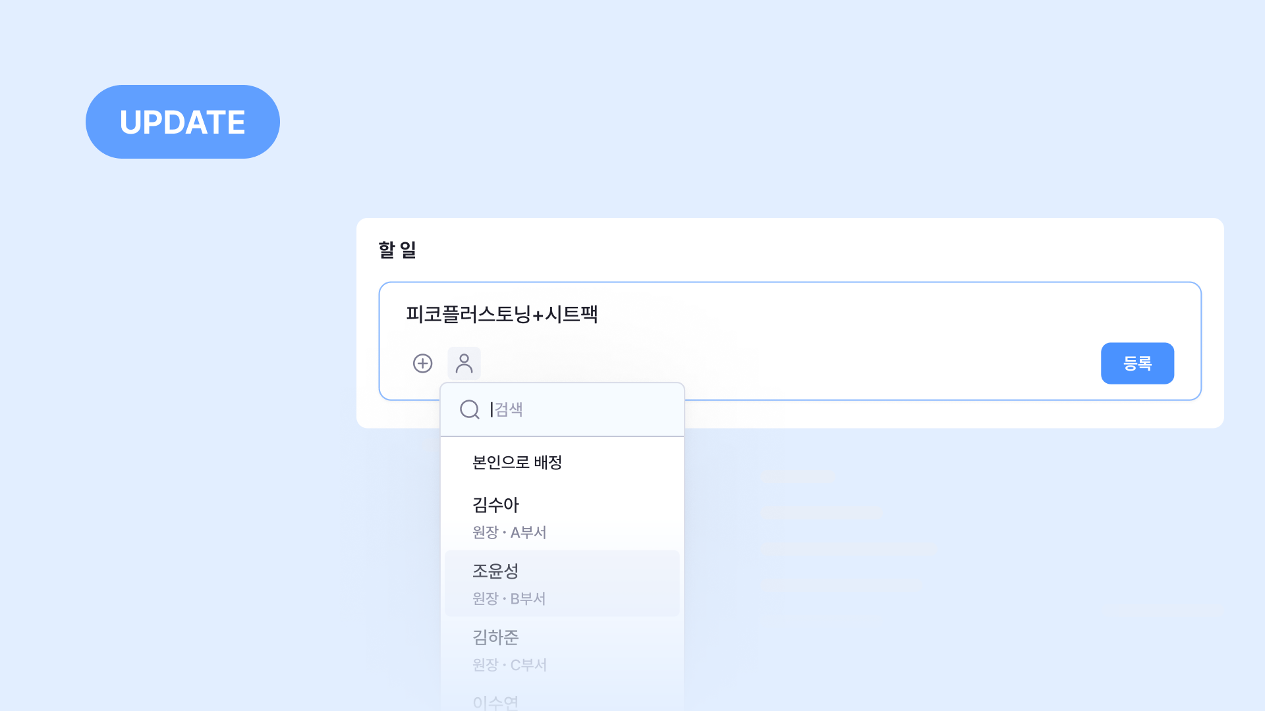1265x711 pixels.
Task: Click the topmost blurred placeholder bar
Action: coord(797,476)
